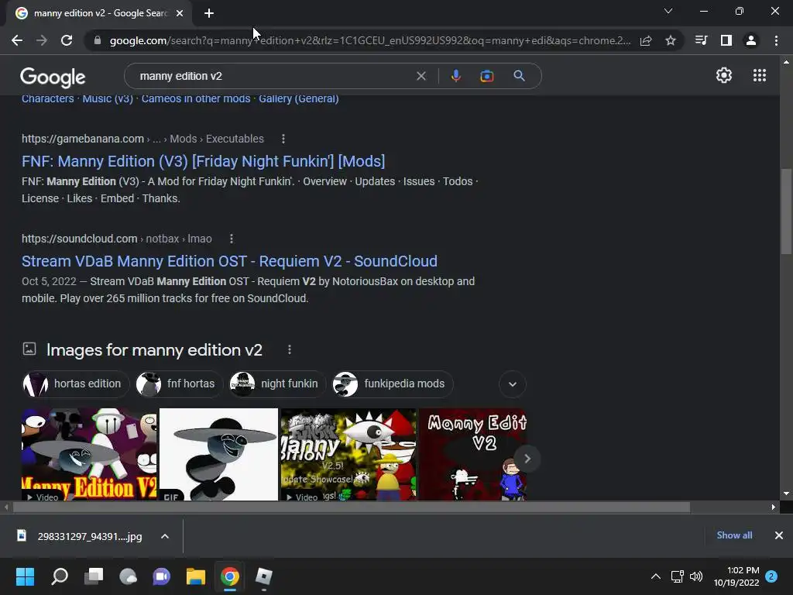793x595 pixels.
Task: Submit search with magnifier icon
Action: pyautogui.click(x=519, y=76)
